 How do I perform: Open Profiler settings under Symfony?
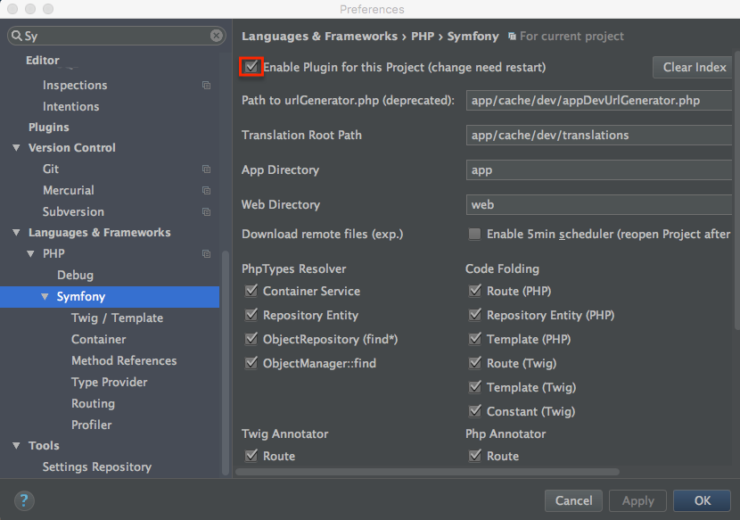92,425
